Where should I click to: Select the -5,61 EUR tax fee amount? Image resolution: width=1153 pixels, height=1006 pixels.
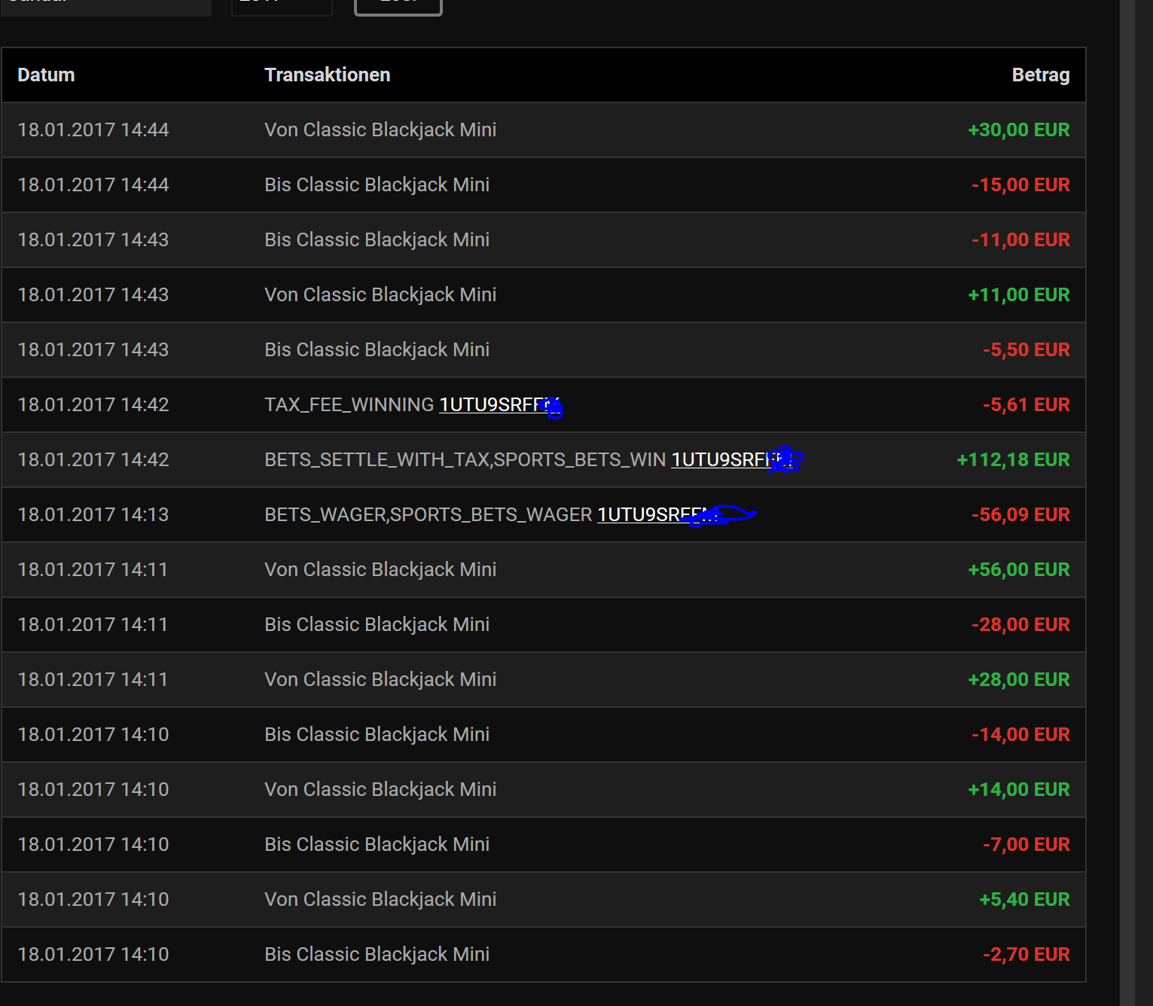pos(1026,404)
